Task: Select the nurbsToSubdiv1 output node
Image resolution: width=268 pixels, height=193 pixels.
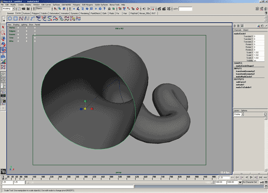Action: point(244,87)
